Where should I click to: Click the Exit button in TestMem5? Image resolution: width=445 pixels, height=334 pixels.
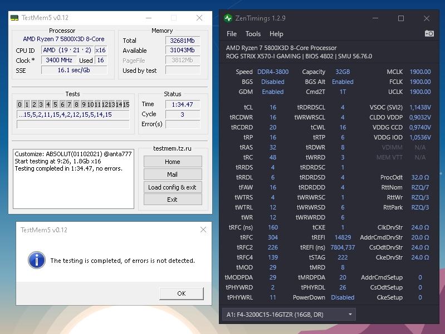(x=173, y=200)
